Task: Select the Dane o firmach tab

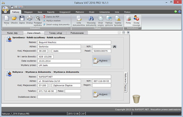Action: point(34,33)
